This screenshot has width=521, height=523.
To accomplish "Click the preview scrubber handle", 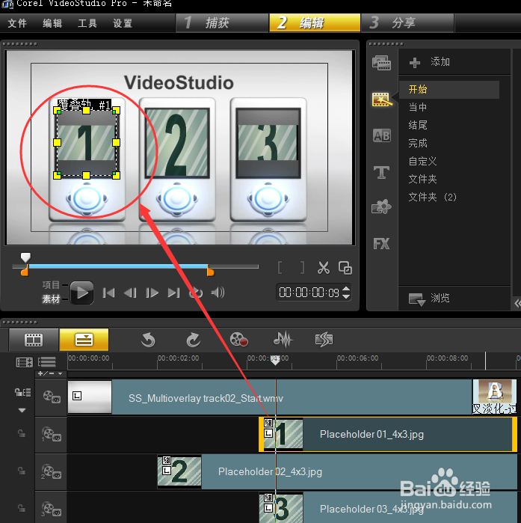I will tap(25, 257).
